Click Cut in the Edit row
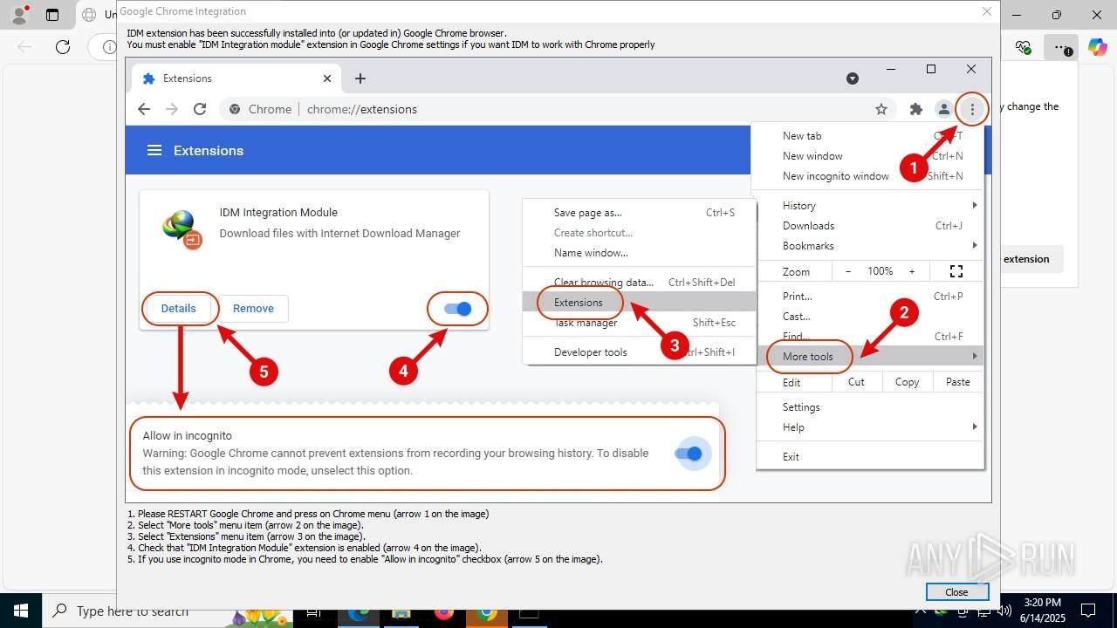1117x628 pixels. coord(856,382)
